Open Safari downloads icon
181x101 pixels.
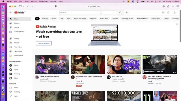[163, 6]
